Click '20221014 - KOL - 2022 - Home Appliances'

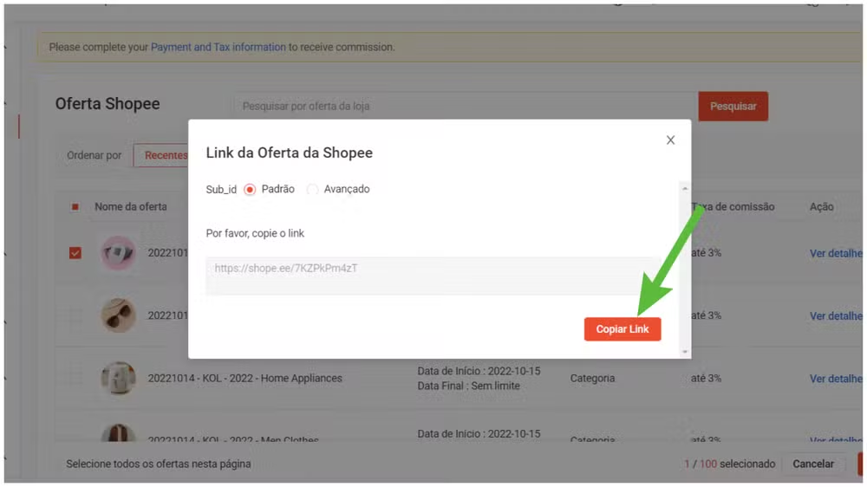click(x=245, y=378)
